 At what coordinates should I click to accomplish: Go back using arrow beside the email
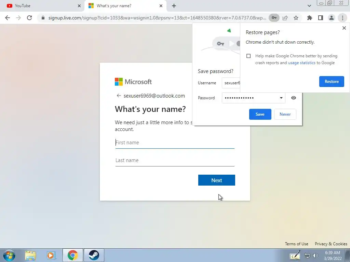(119, 96)
